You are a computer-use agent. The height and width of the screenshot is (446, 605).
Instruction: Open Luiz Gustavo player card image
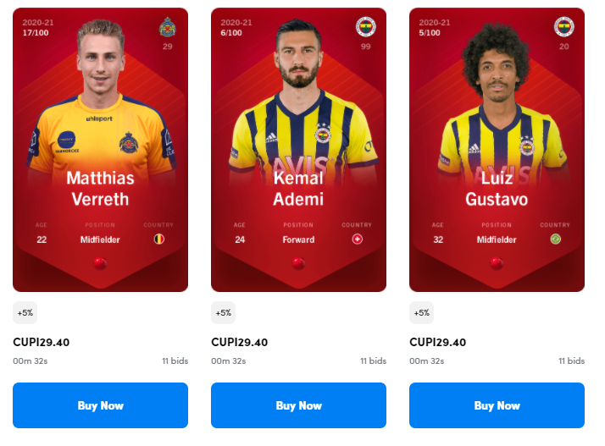click(x=497, y=150)
